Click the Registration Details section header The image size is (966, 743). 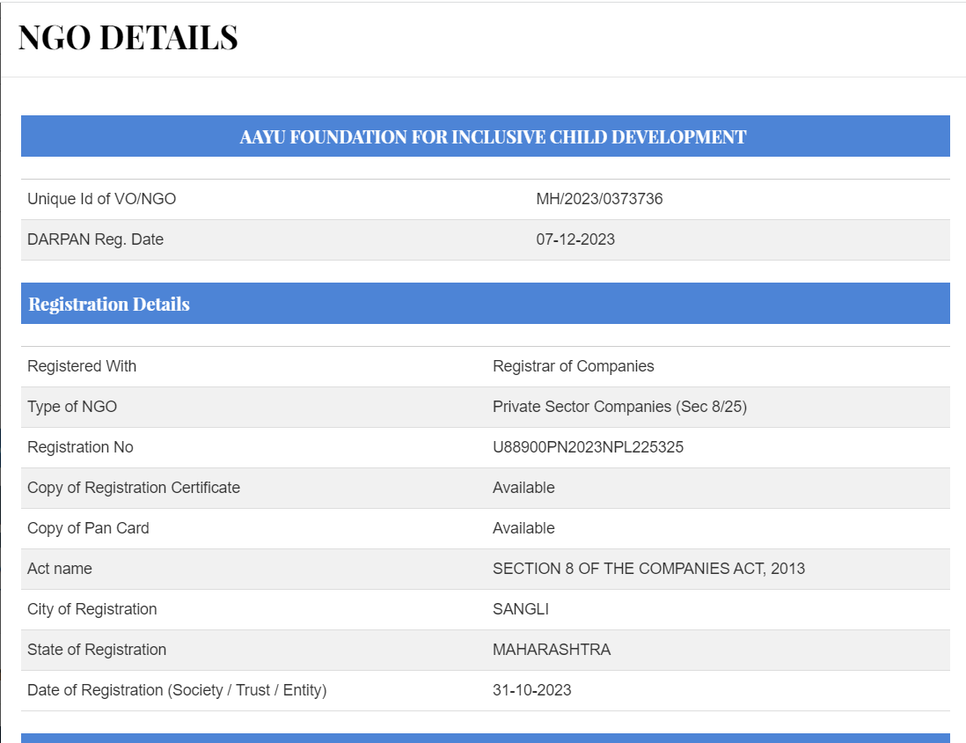(x=486, y=304)
